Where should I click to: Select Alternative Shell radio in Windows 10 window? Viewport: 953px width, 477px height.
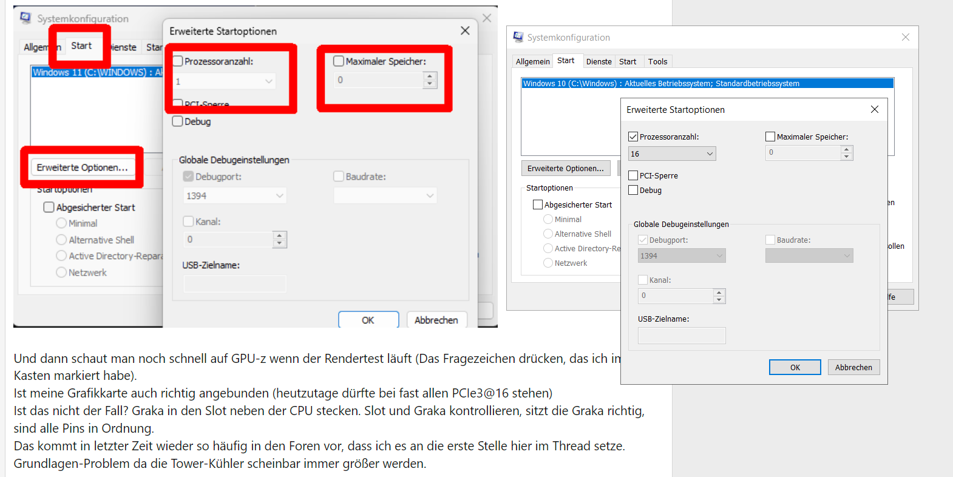coord(548,234)
